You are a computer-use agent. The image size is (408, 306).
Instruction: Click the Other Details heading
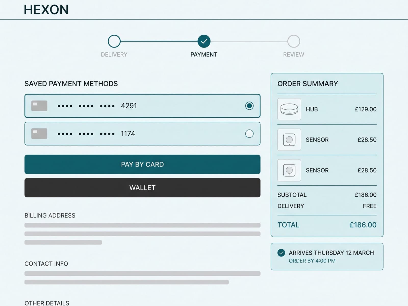(47, 303)
